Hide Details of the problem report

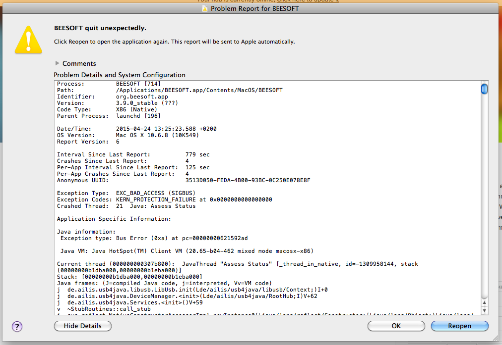(x=83, y=326)
